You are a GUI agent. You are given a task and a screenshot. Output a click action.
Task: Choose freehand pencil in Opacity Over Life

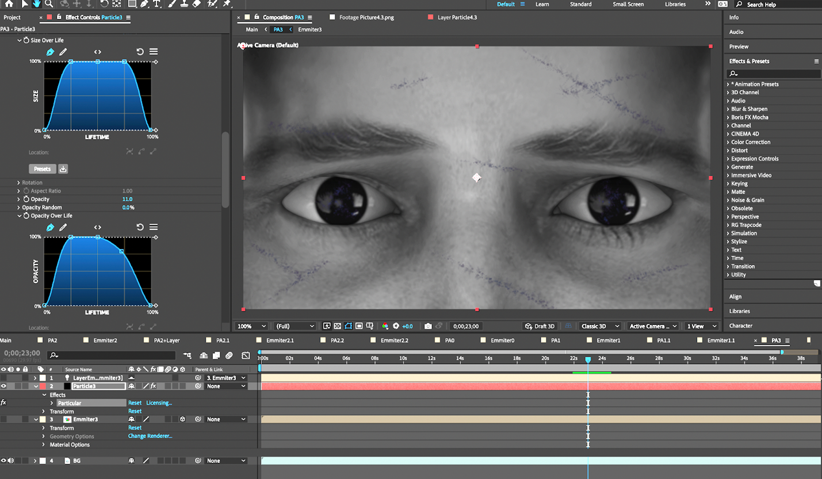coord(63,228)
